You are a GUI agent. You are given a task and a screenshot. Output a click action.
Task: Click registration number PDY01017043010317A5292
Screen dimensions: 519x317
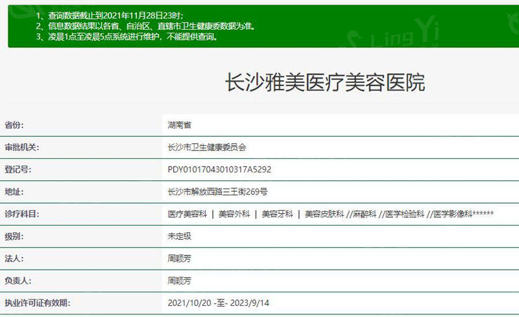click(x=219, y=169)
